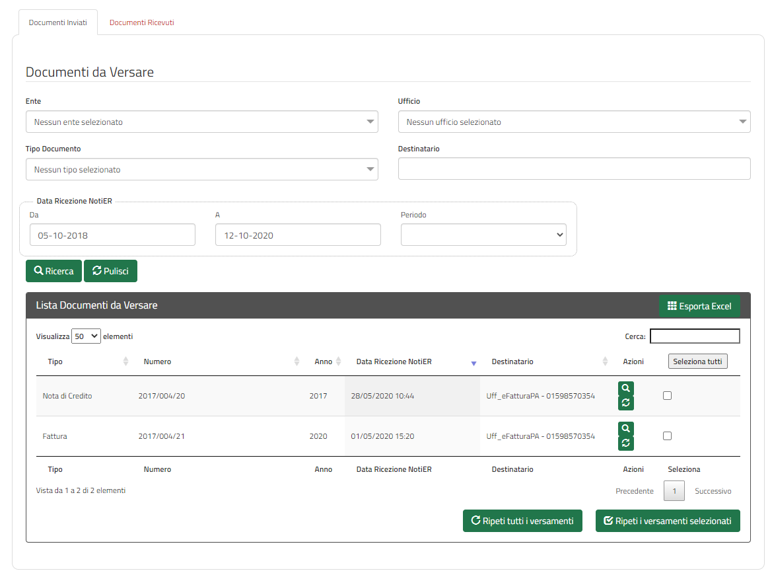The height and width of the screenshot is (573, 770).
Task: Sort table by Numero column arrows
Action: [x=297, y=362]
